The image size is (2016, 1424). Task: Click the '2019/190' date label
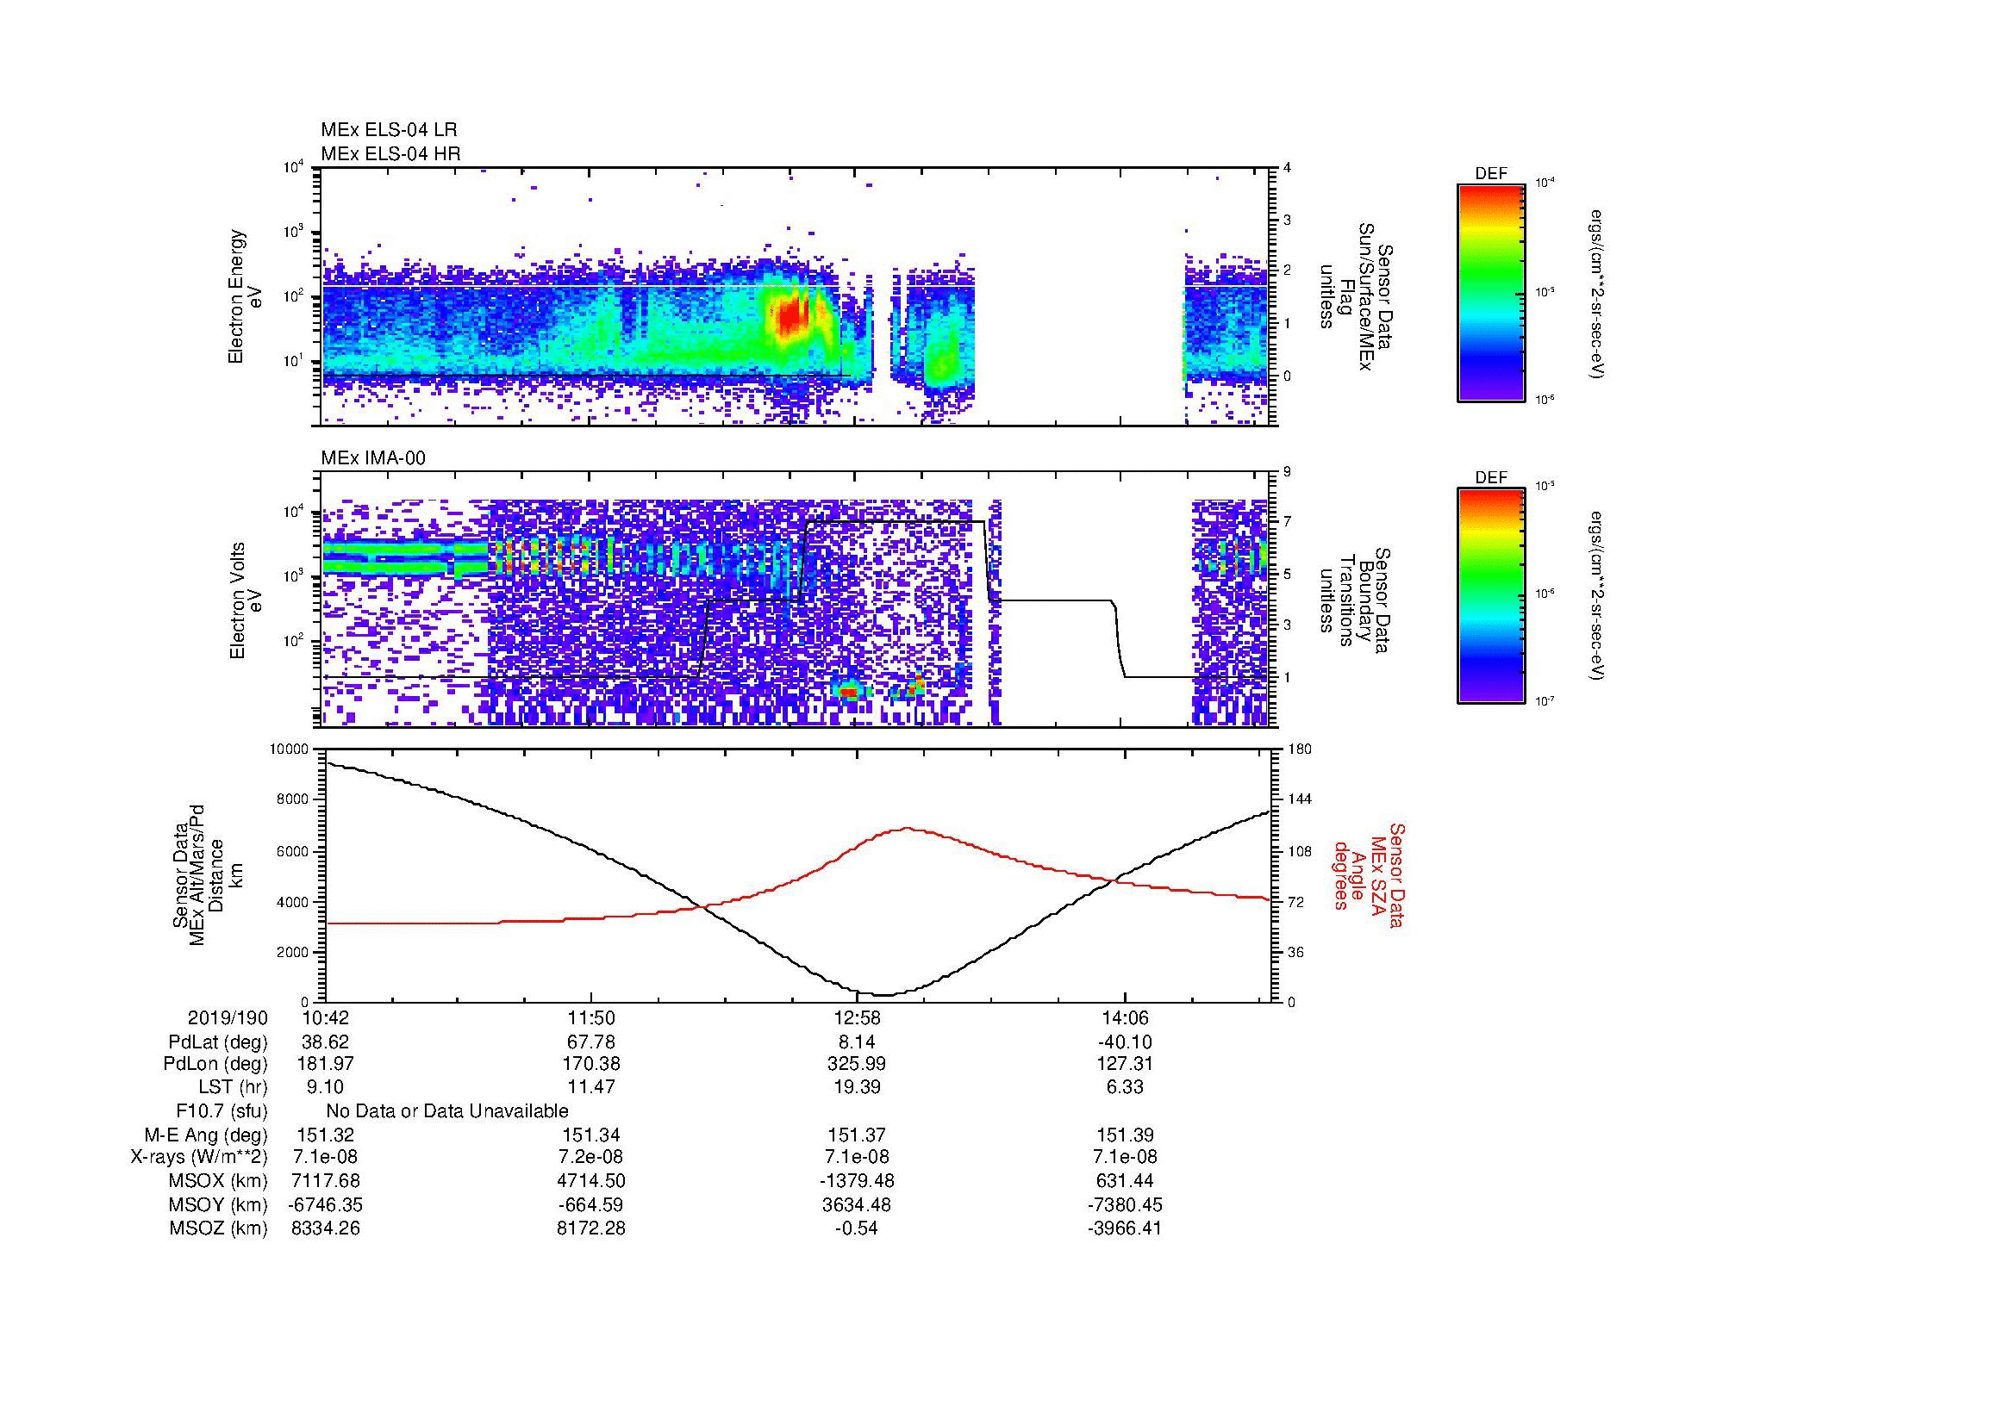pyautogui.click(x=228, y=1018)
